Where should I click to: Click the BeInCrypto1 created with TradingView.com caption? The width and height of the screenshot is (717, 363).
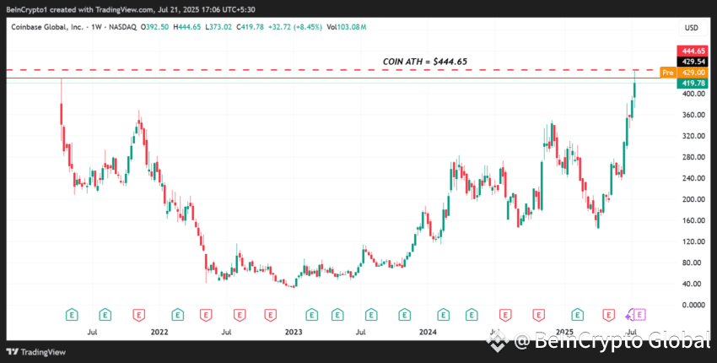[131, 8]
